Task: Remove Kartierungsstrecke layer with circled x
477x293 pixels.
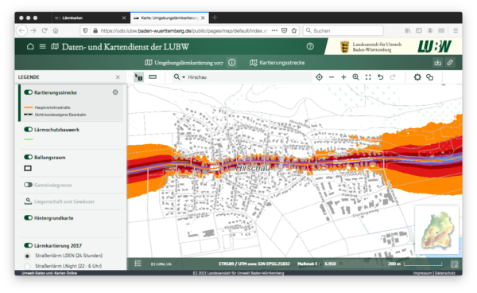Action: [x=115, y=92]
